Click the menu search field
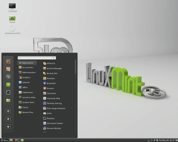The width and height of the screenshot is (178, 142). click(37, 58)
